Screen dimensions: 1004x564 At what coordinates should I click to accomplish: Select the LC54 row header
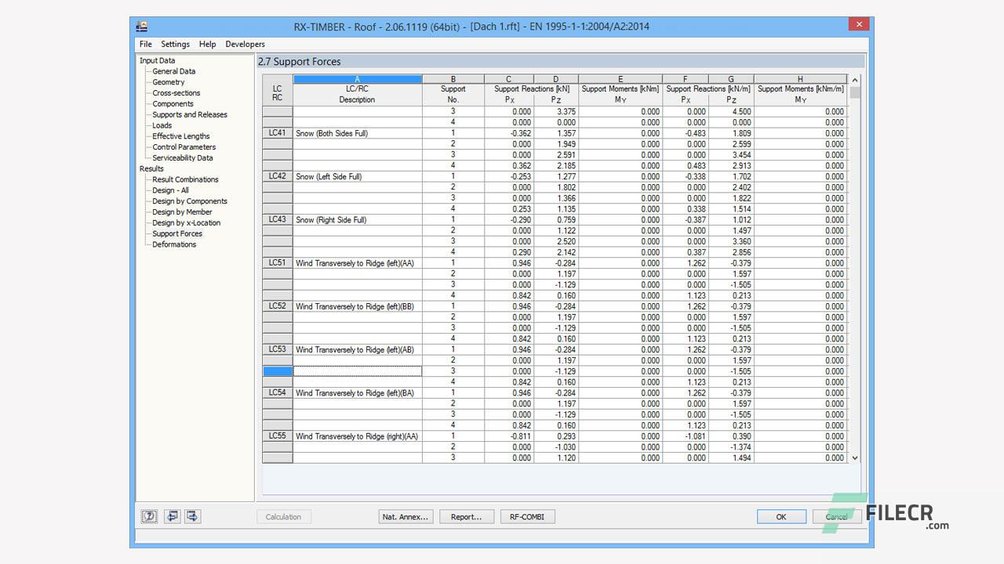(x=277, y=393)
